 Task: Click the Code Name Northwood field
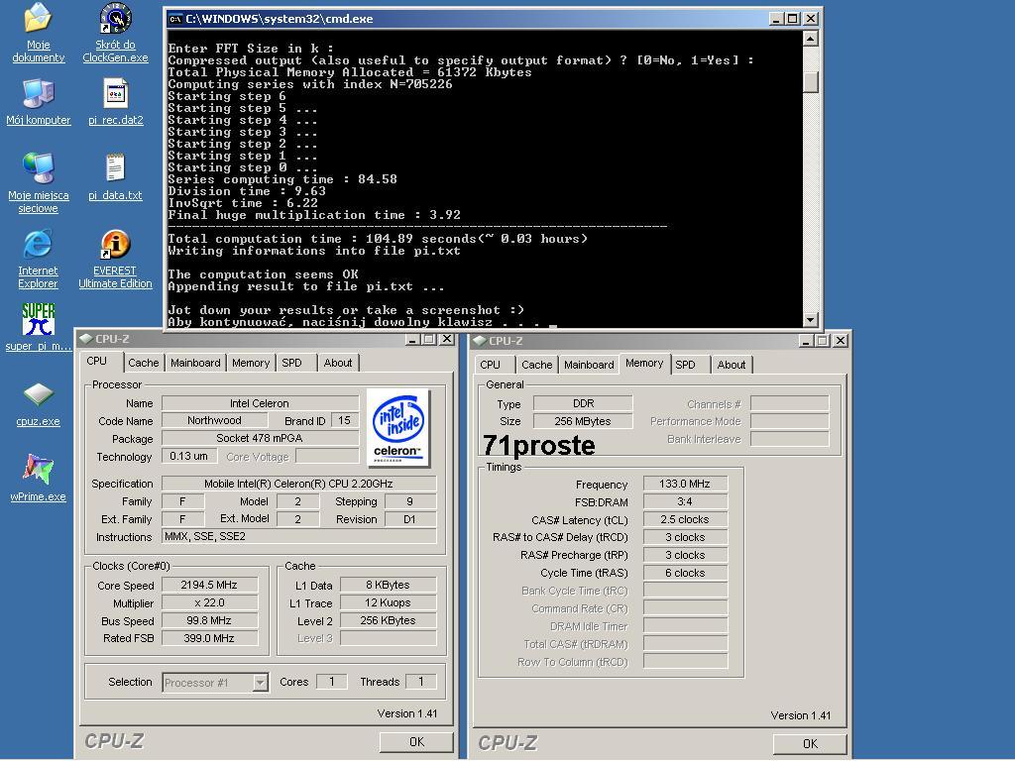click(x=214, y=420)
